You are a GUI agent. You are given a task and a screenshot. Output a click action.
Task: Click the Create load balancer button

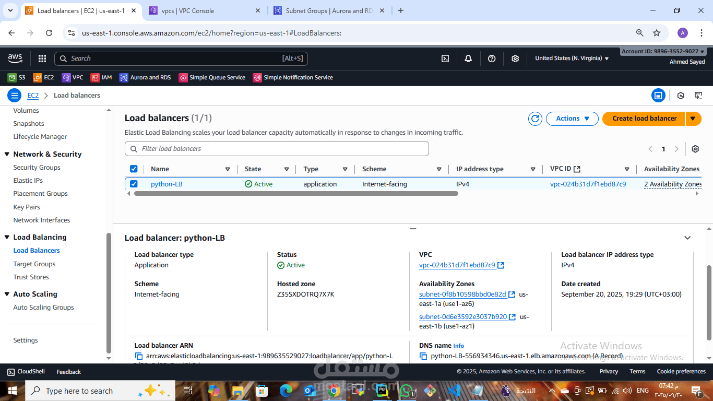pos(644,119)
